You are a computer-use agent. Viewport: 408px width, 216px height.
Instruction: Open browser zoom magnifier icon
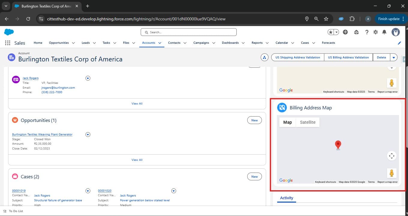[316, 19]
